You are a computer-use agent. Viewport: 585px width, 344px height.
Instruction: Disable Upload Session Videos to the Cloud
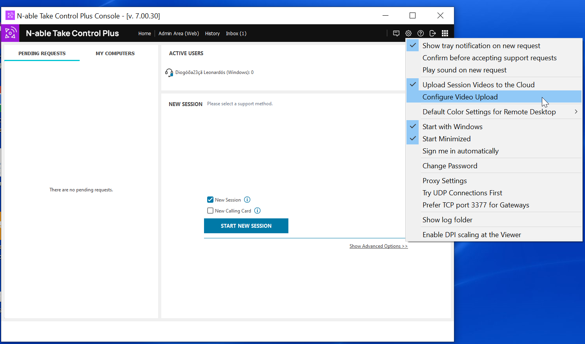pos(478,84)
